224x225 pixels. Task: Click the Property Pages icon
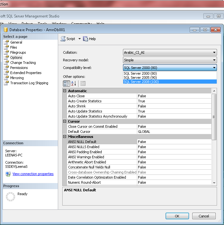(x=83, y=84)
